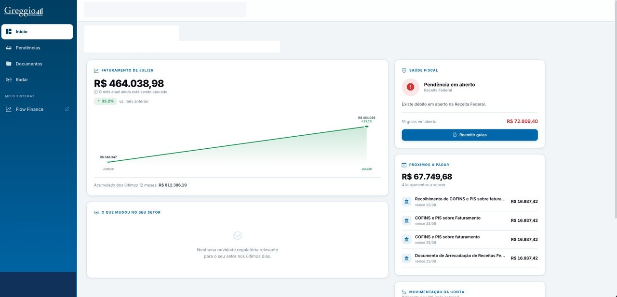Click the info icon next to mês atual note
The image size is (617, 297).
(x=96, y=91)
